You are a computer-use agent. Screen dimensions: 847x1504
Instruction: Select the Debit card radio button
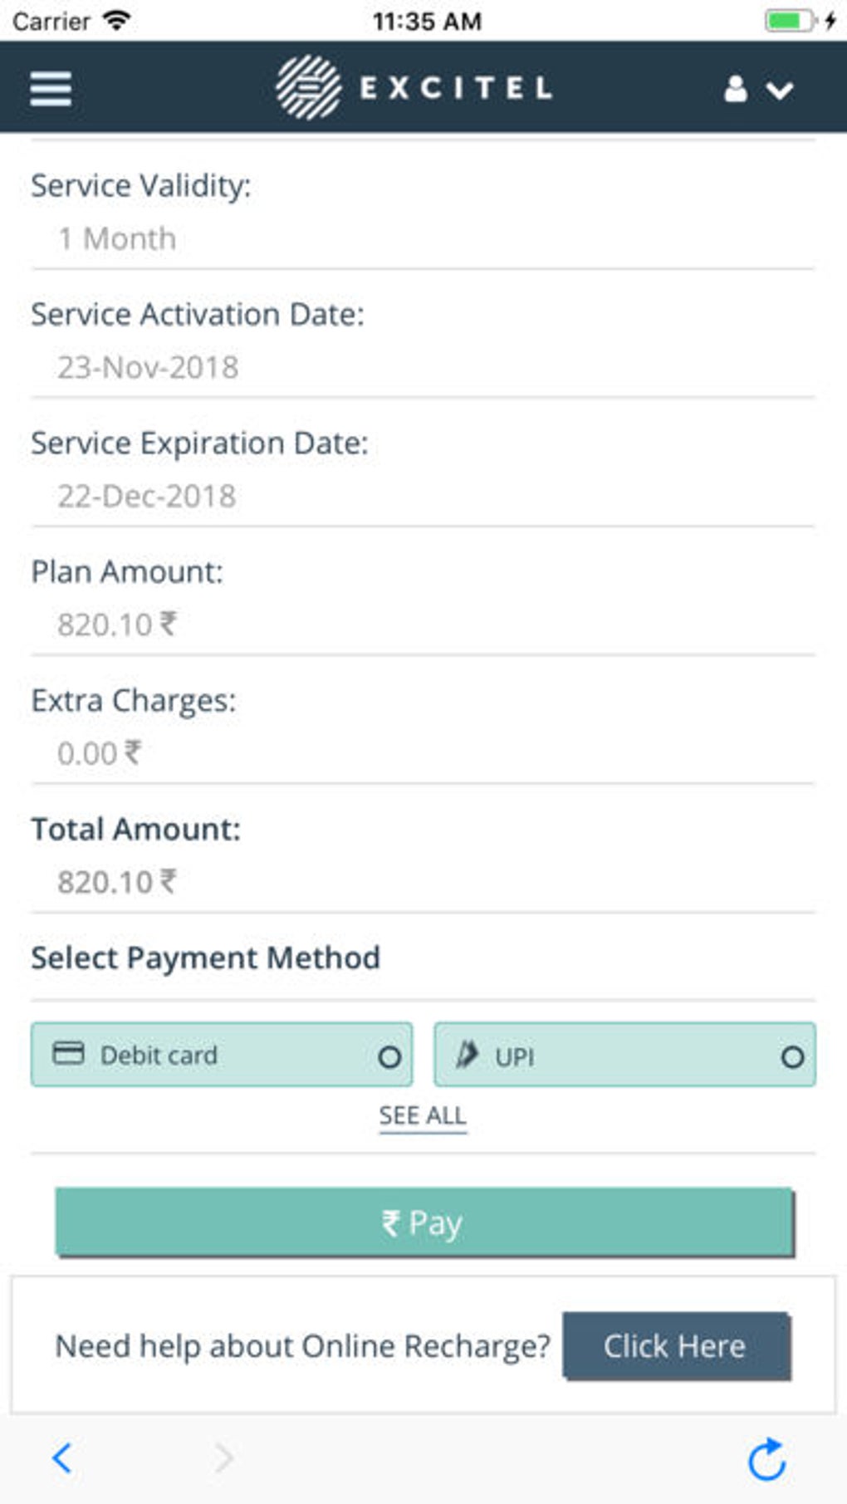coord(389,1056)
